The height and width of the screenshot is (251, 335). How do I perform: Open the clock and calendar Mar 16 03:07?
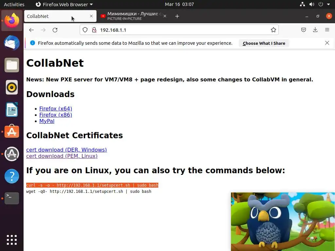click(x=179, y=4)
